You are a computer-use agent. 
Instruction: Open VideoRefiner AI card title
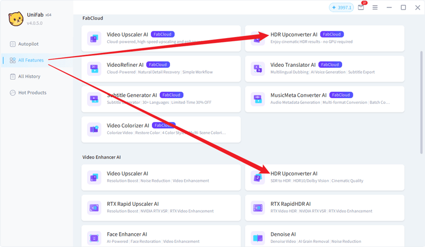[x=125, y=65]
